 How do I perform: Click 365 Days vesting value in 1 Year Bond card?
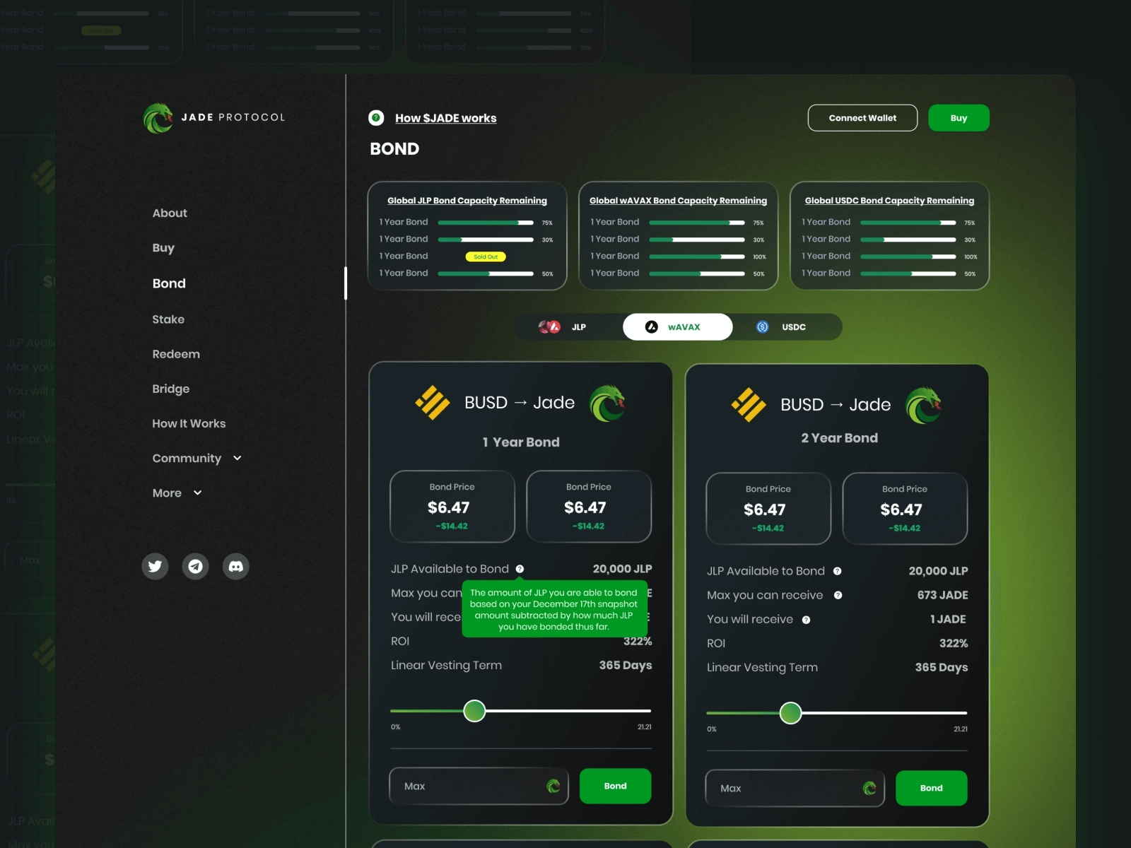pos(626,665)
